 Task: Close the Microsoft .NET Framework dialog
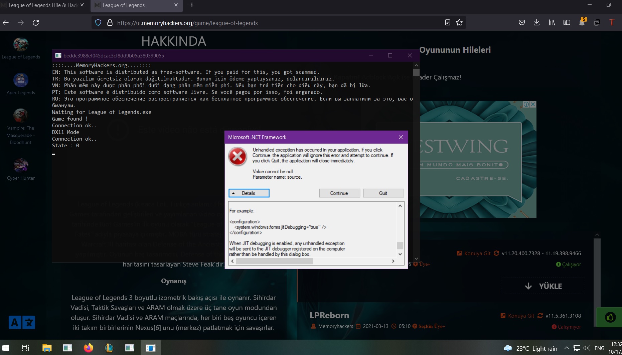401,137
